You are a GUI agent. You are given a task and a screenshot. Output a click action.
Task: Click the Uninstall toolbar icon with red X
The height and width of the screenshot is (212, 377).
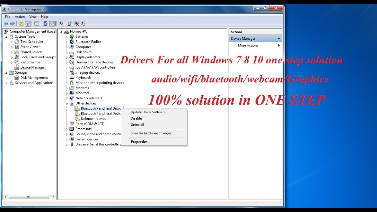(x=76, y=24)
